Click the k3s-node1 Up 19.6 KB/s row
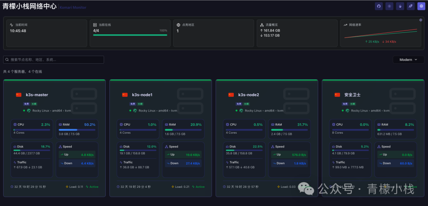The height and width of the screenshot is (206, 428). tap(183, 155)
